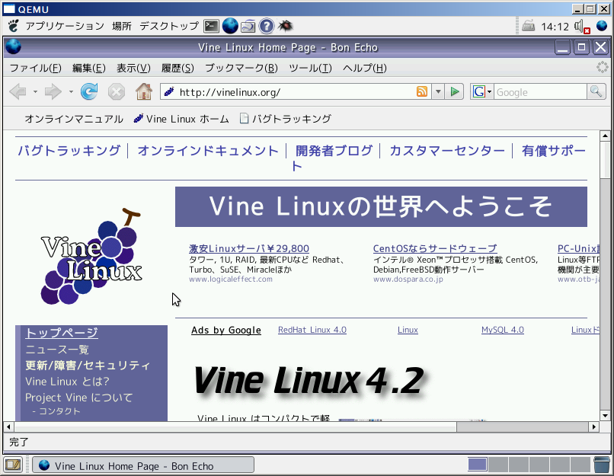Click the trash icon in bottom panel
Viewport: 614px width, 476px height.
[x=601, y=465]
